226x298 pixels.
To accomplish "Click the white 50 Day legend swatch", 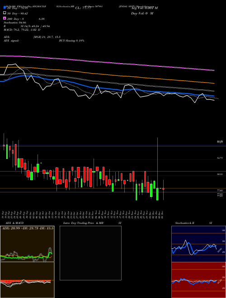I will tap(5, 13).
